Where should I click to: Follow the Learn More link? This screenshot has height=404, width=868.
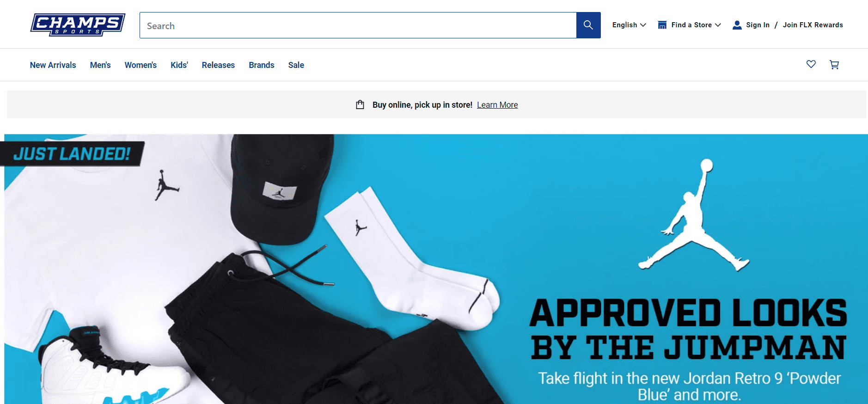point(497,105)
